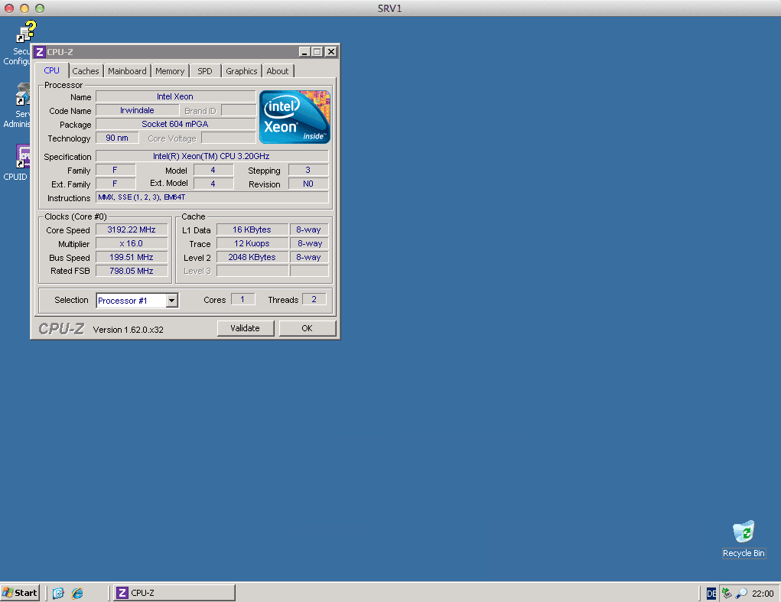781x602 pixels.
Task: Close the CPU-Z window
Action: 330,52
